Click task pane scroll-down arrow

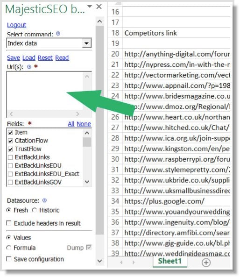[x=99, y=261]
